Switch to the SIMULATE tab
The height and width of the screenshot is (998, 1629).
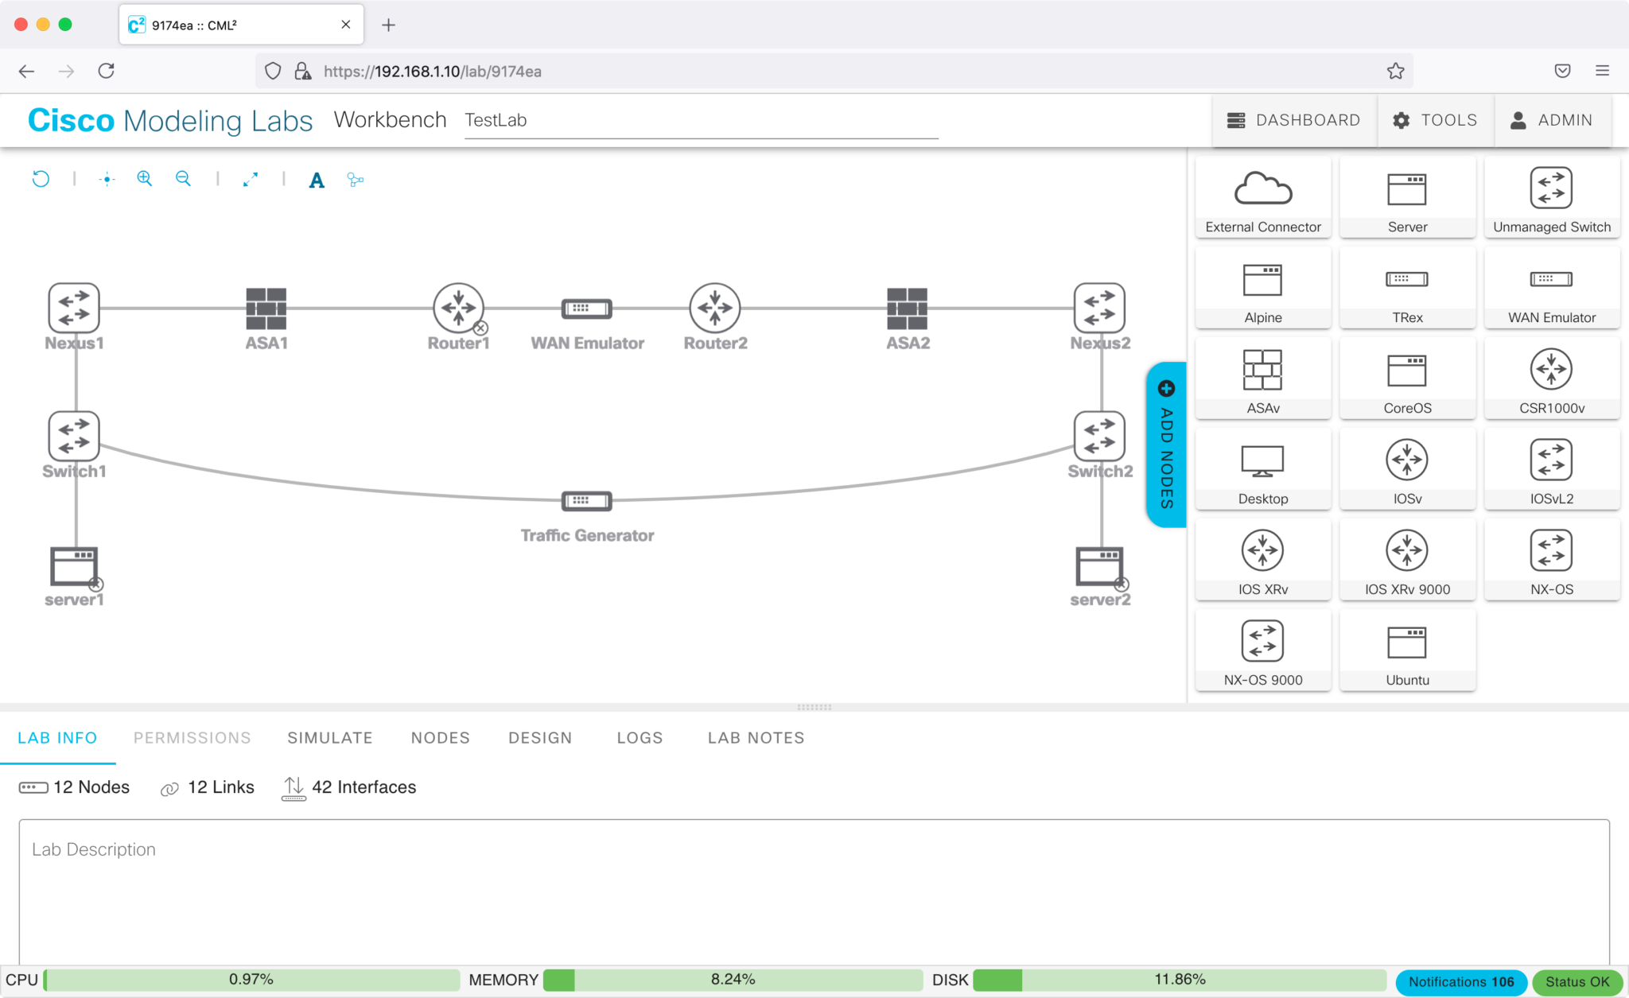[x=330, y=738]
